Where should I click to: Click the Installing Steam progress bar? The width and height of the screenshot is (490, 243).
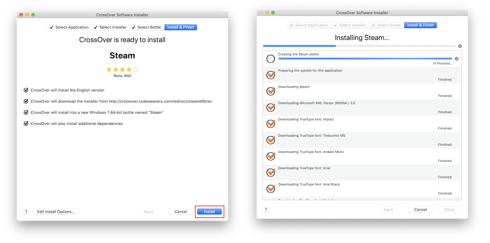(x=359, y=46)
